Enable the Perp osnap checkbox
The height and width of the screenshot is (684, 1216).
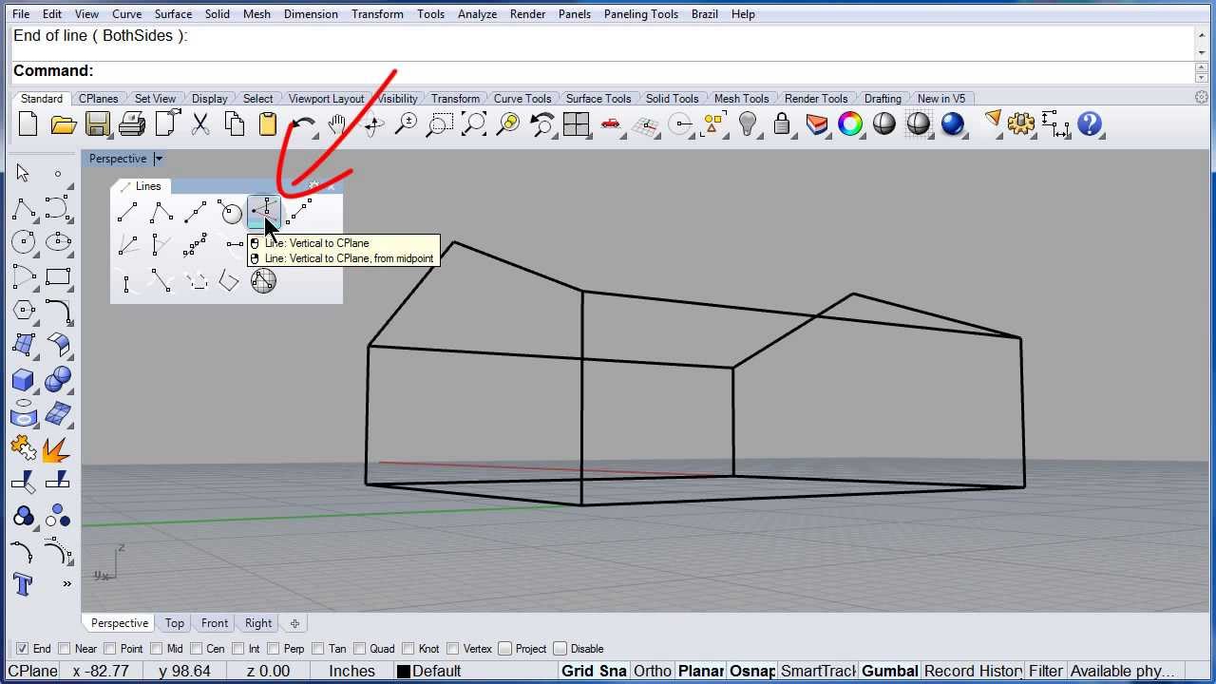[273, 649]
